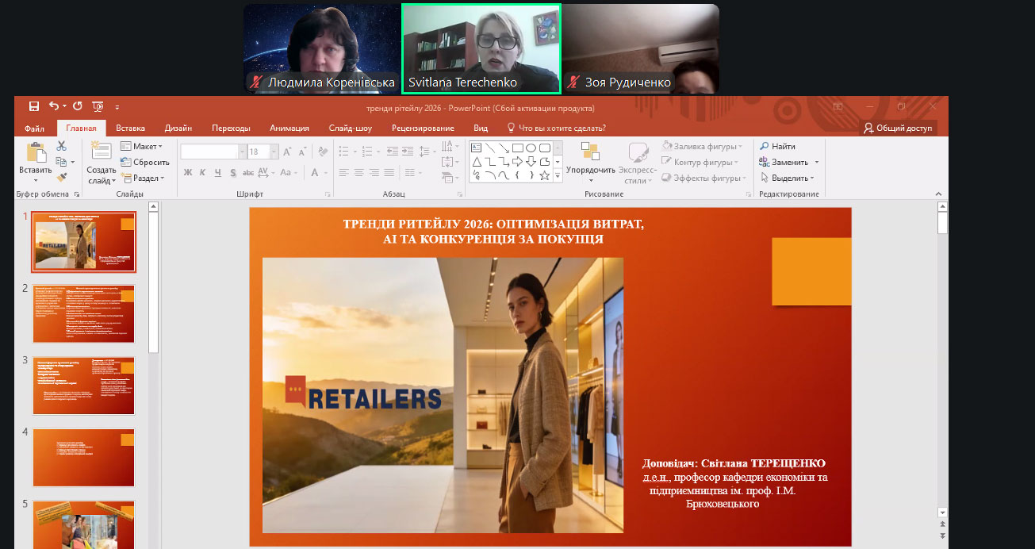This screenshot has height=549, width=1035.
Task: Select the Format Painter brush icon
Action: tap(61, 177)
